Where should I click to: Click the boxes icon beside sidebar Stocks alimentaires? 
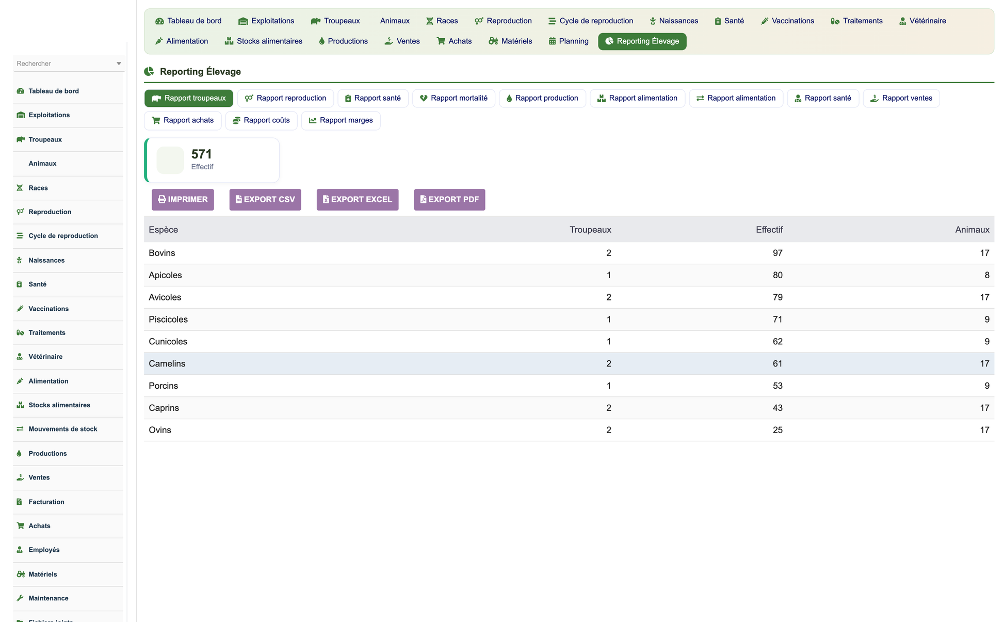tap(20, 405)
